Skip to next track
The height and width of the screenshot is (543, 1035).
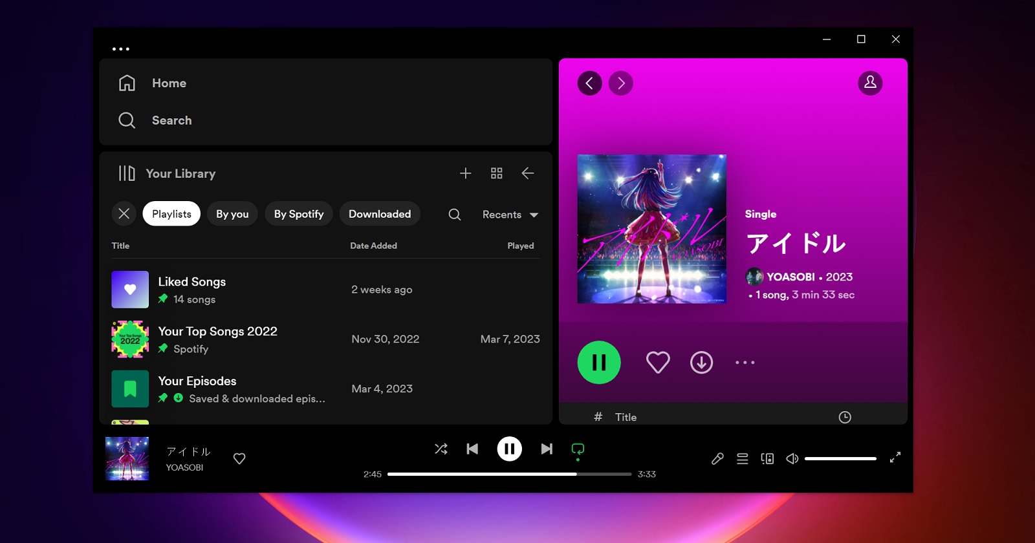(x=547, y=449)
